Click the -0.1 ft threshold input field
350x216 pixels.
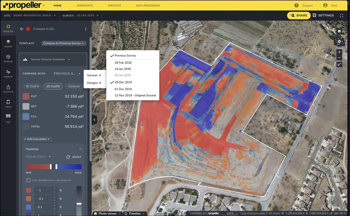coord(44,199)
